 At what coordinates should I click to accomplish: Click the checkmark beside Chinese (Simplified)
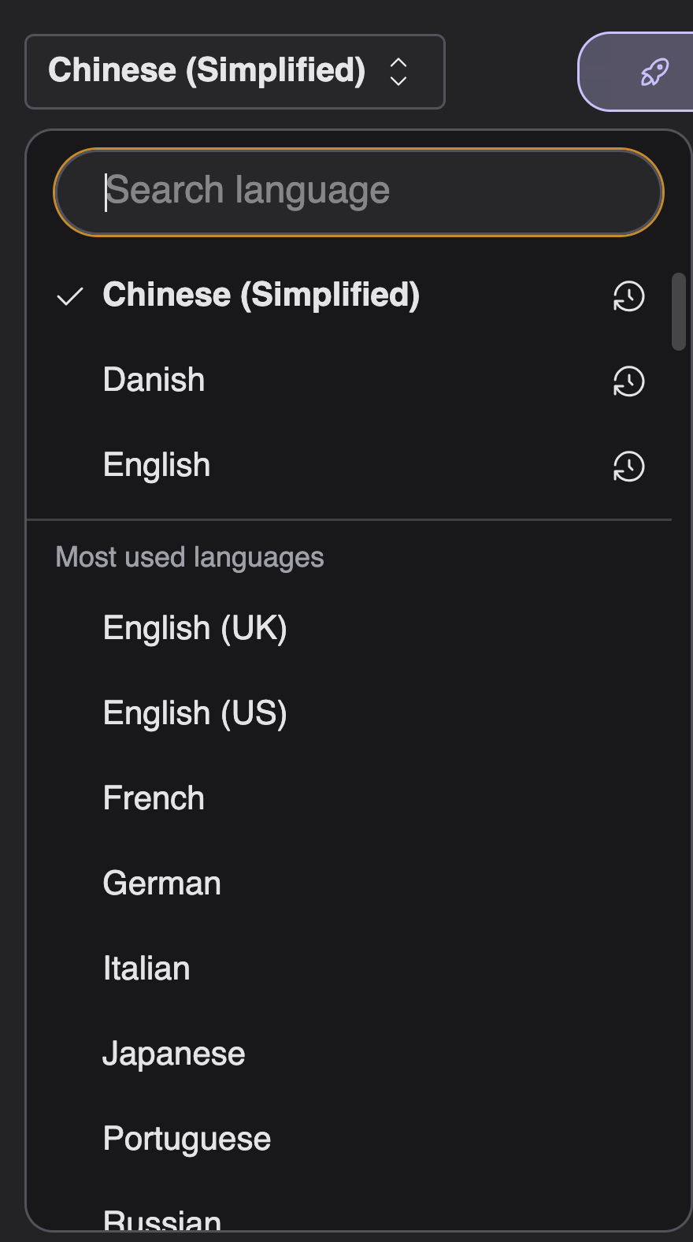point(70,296)
